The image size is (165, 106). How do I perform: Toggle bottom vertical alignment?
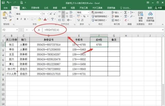click(67, 13)
